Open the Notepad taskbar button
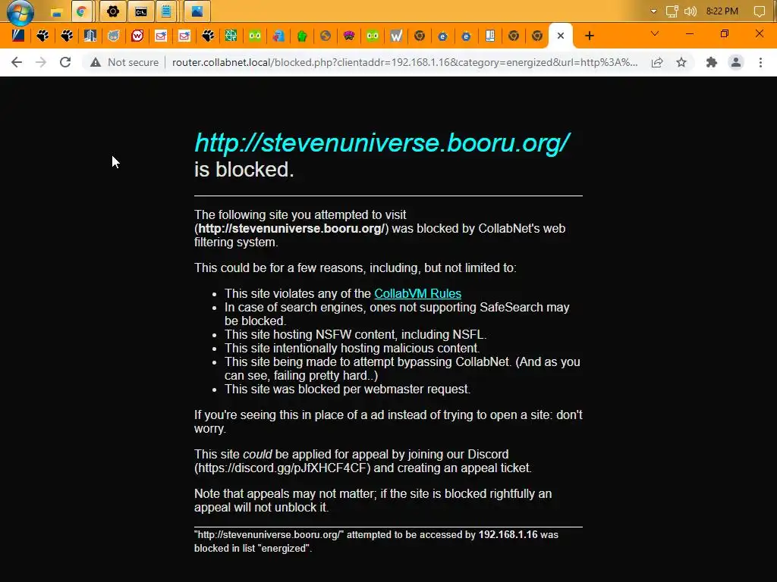This screenshot has width=777, height=582. (x=166, y=11)
